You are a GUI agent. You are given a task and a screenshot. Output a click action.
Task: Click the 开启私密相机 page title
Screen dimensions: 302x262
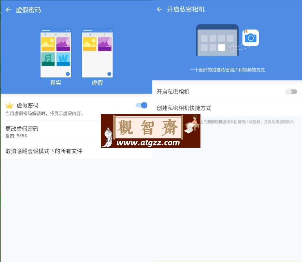(x=186, y=10)
